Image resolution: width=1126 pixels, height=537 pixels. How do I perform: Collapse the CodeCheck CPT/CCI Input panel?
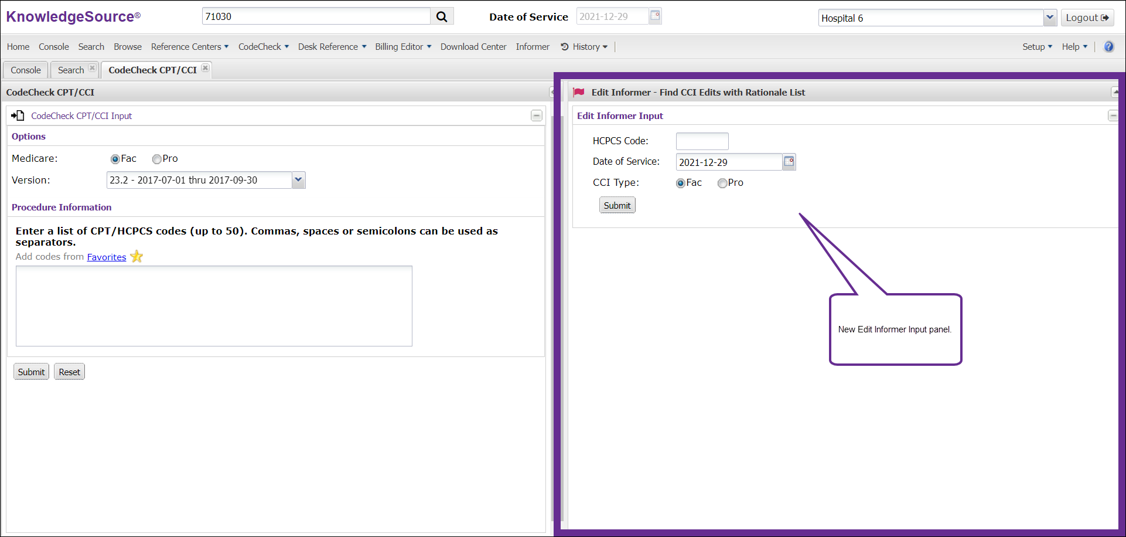click(x=536, y=115)
